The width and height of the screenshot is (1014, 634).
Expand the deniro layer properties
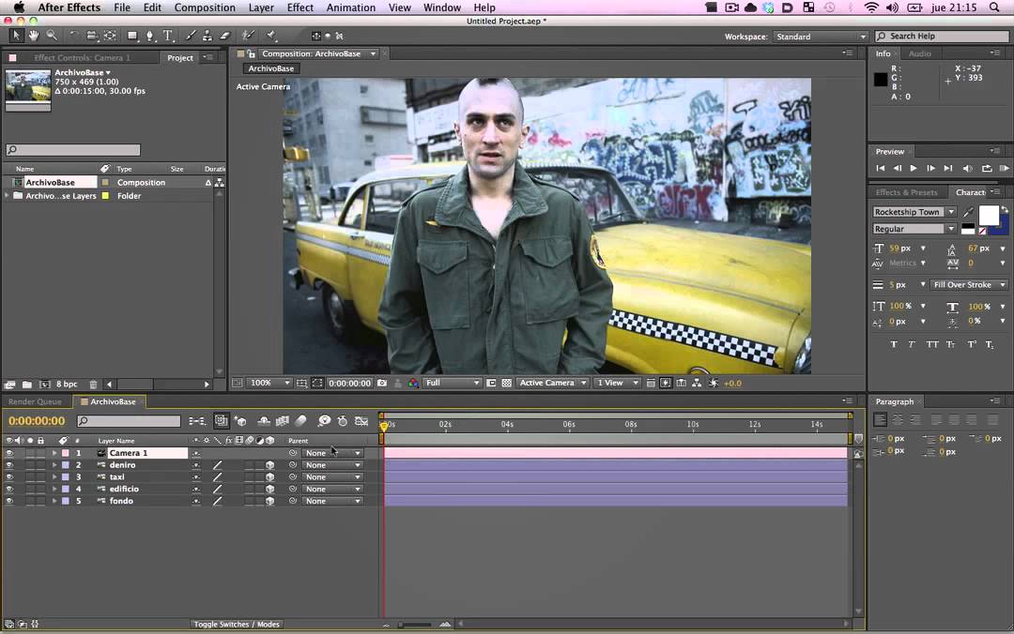[54, 464]
